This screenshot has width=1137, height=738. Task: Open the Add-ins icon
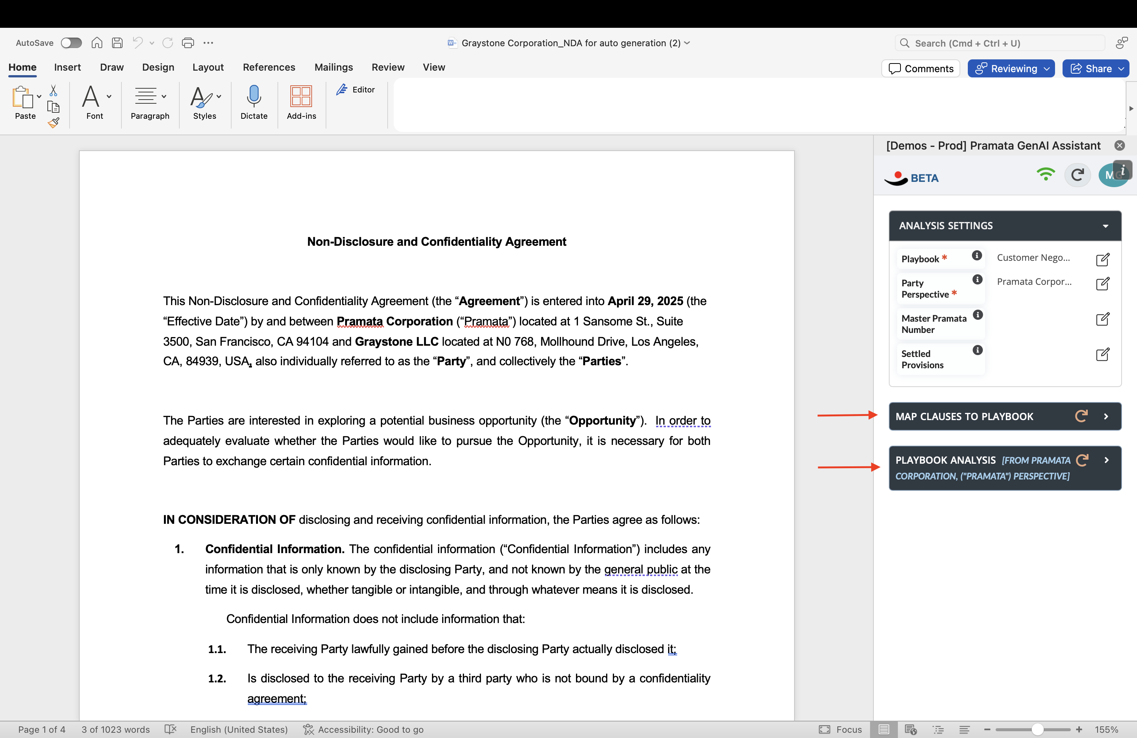click(302, 96)
